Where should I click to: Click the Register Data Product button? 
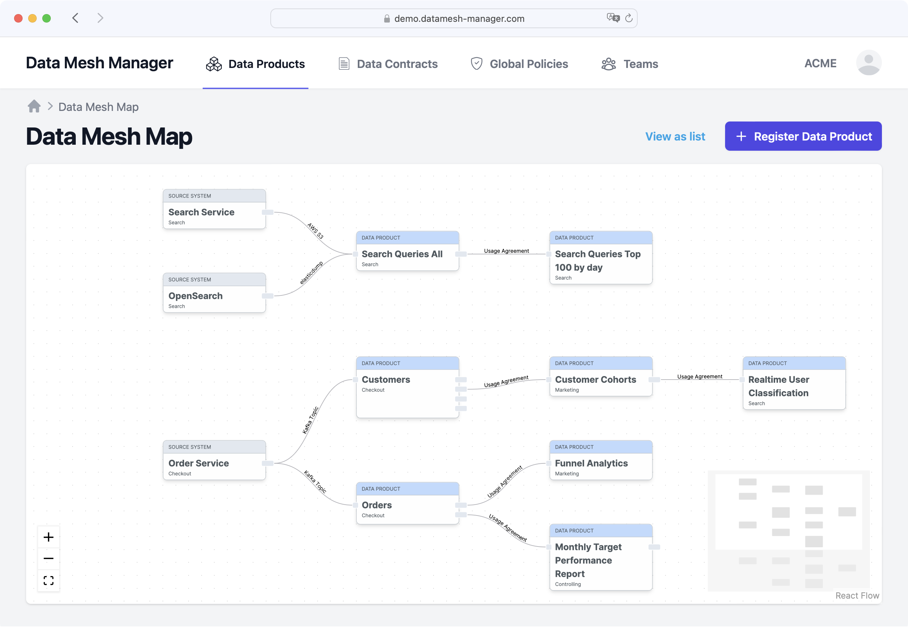pos(803,136)
